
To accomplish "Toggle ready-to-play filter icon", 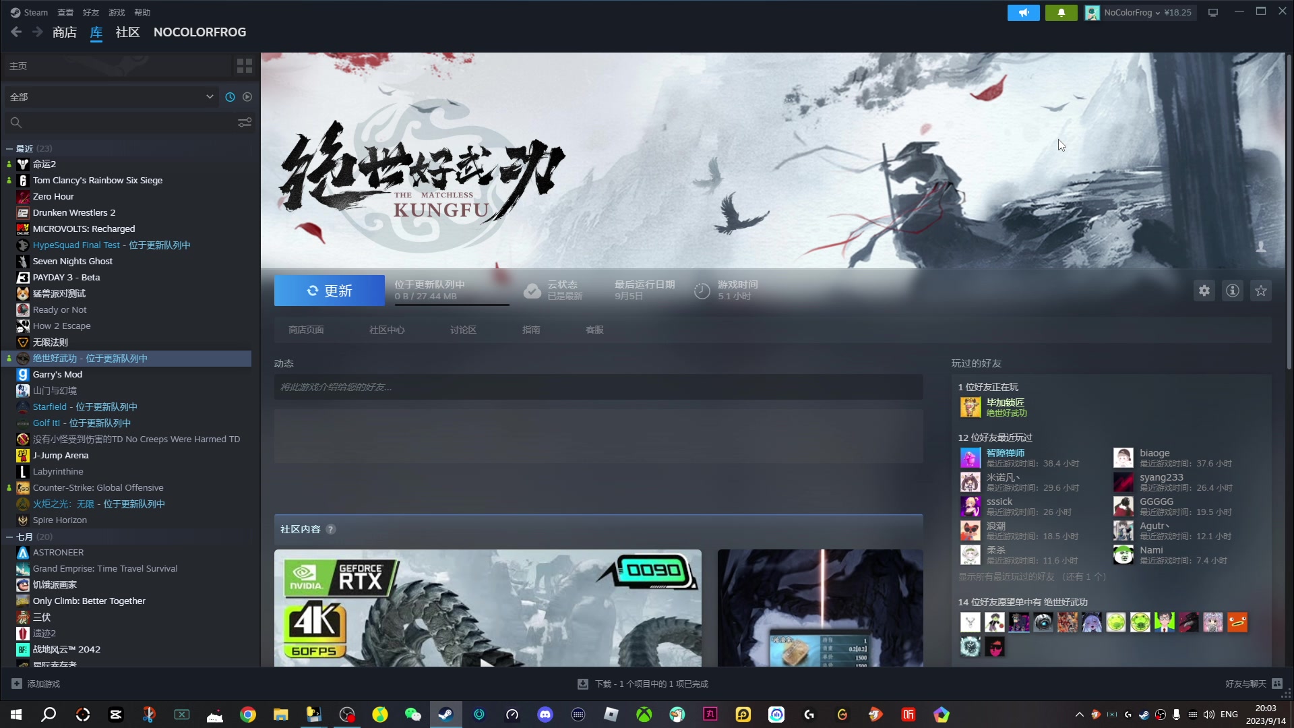I will point(247,97).
